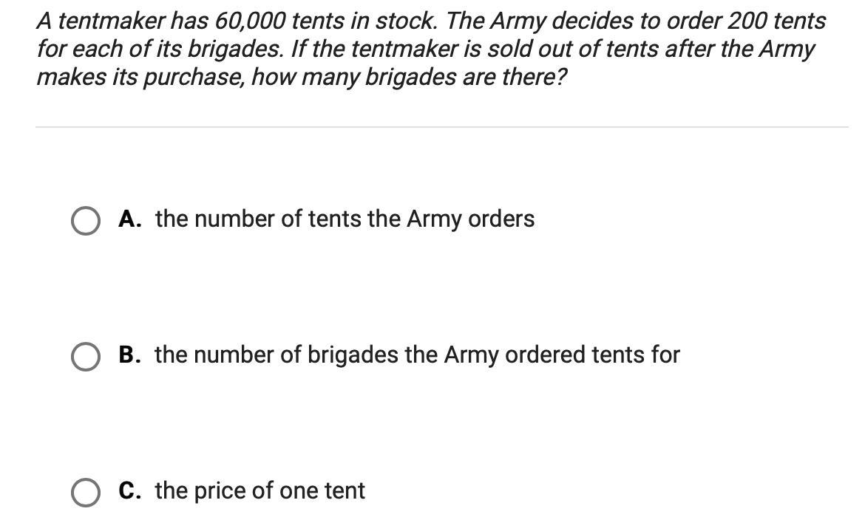The height and width of the screenshot is (520, 865).
Task: Click the bold 'C.' option letter
Action: click(130, 490)
